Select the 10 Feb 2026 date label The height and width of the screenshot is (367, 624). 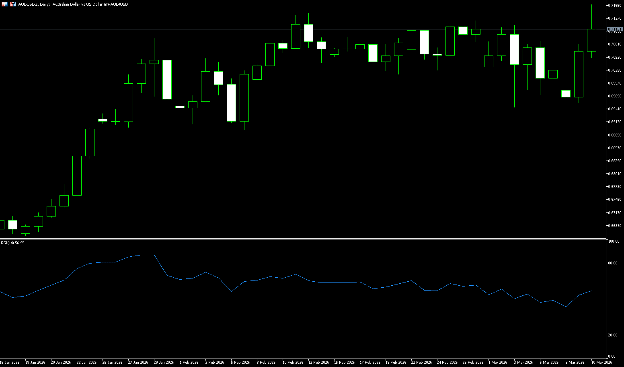coord(293,363)
